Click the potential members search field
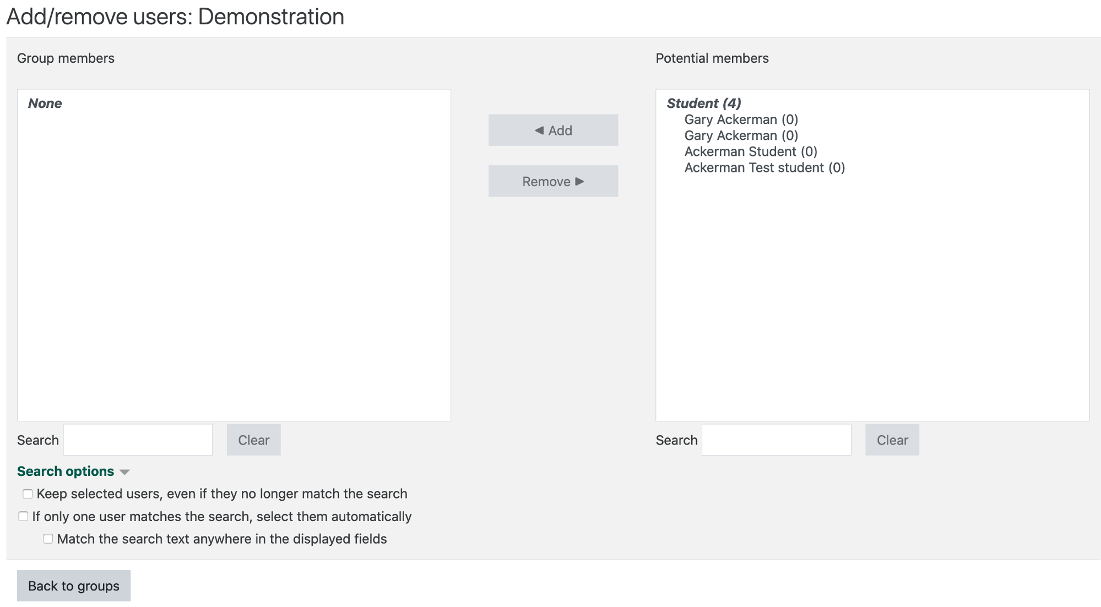Screen dimensions: 1101x607 [775, 440]
